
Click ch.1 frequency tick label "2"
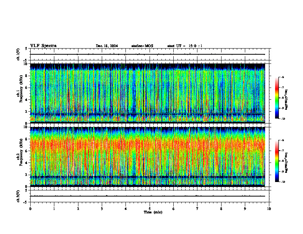pos(27,112)
